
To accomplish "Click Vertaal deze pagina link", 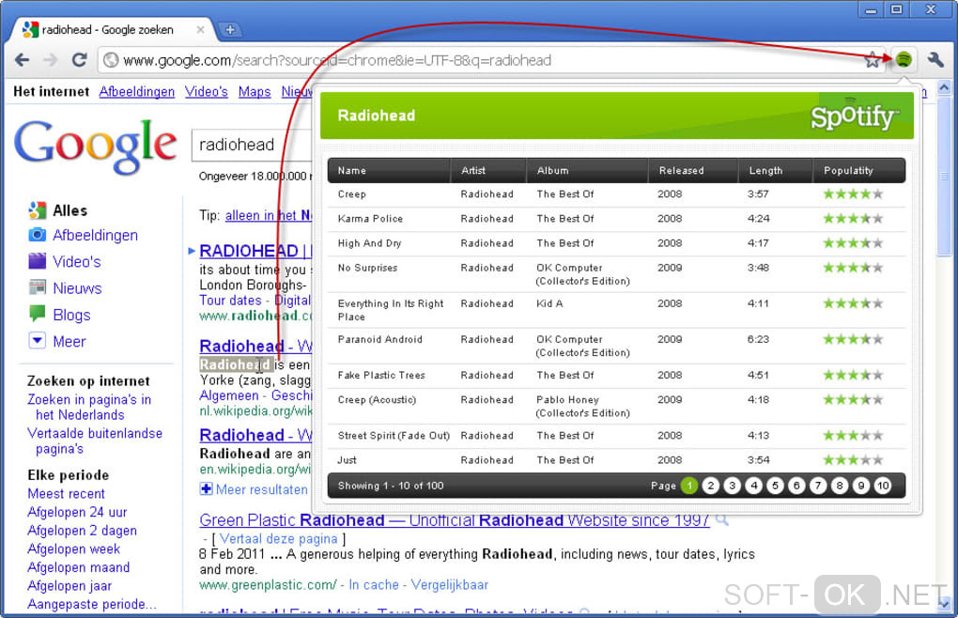I will [x=278, y=538].
